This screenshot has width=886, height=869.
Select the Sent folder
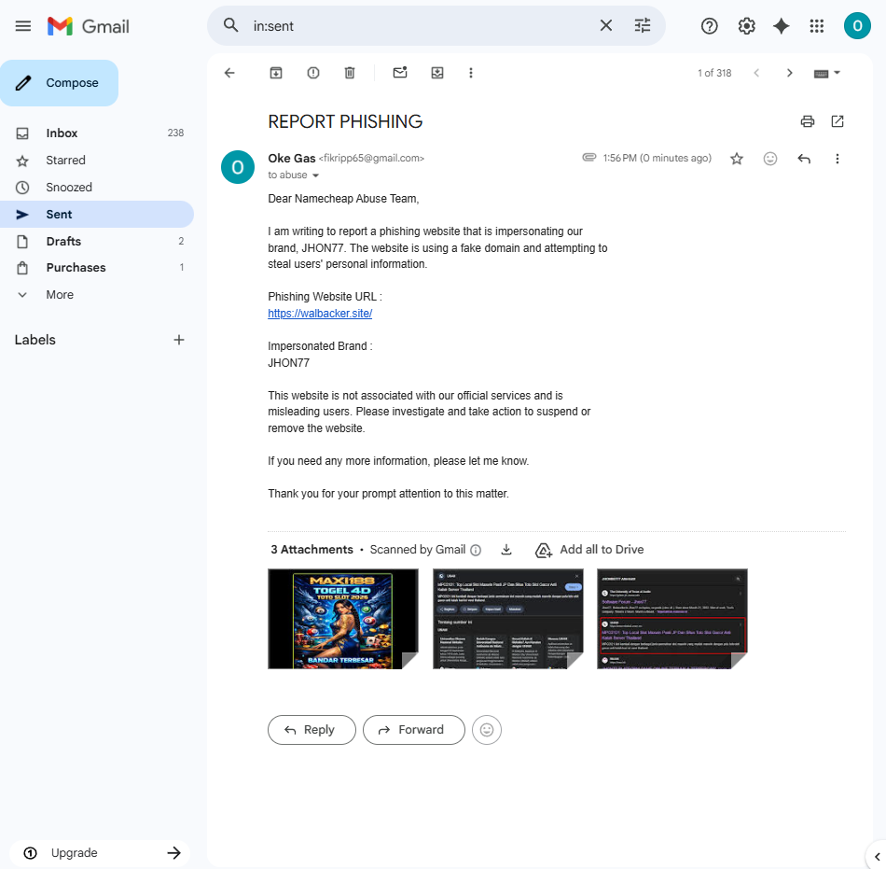pyautogui.click(x=97, y=215)
